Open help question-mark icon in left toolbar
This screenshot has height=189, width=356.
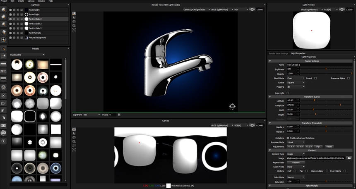coord(3,141)
